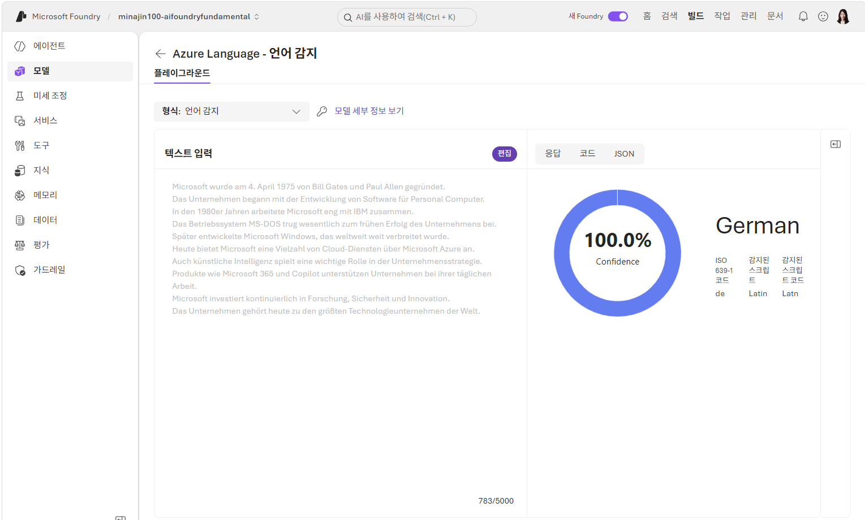This screenshot has width=865, height=520.
Task: Collapse the sidebar at bottom left
Action: click(121, 517)
